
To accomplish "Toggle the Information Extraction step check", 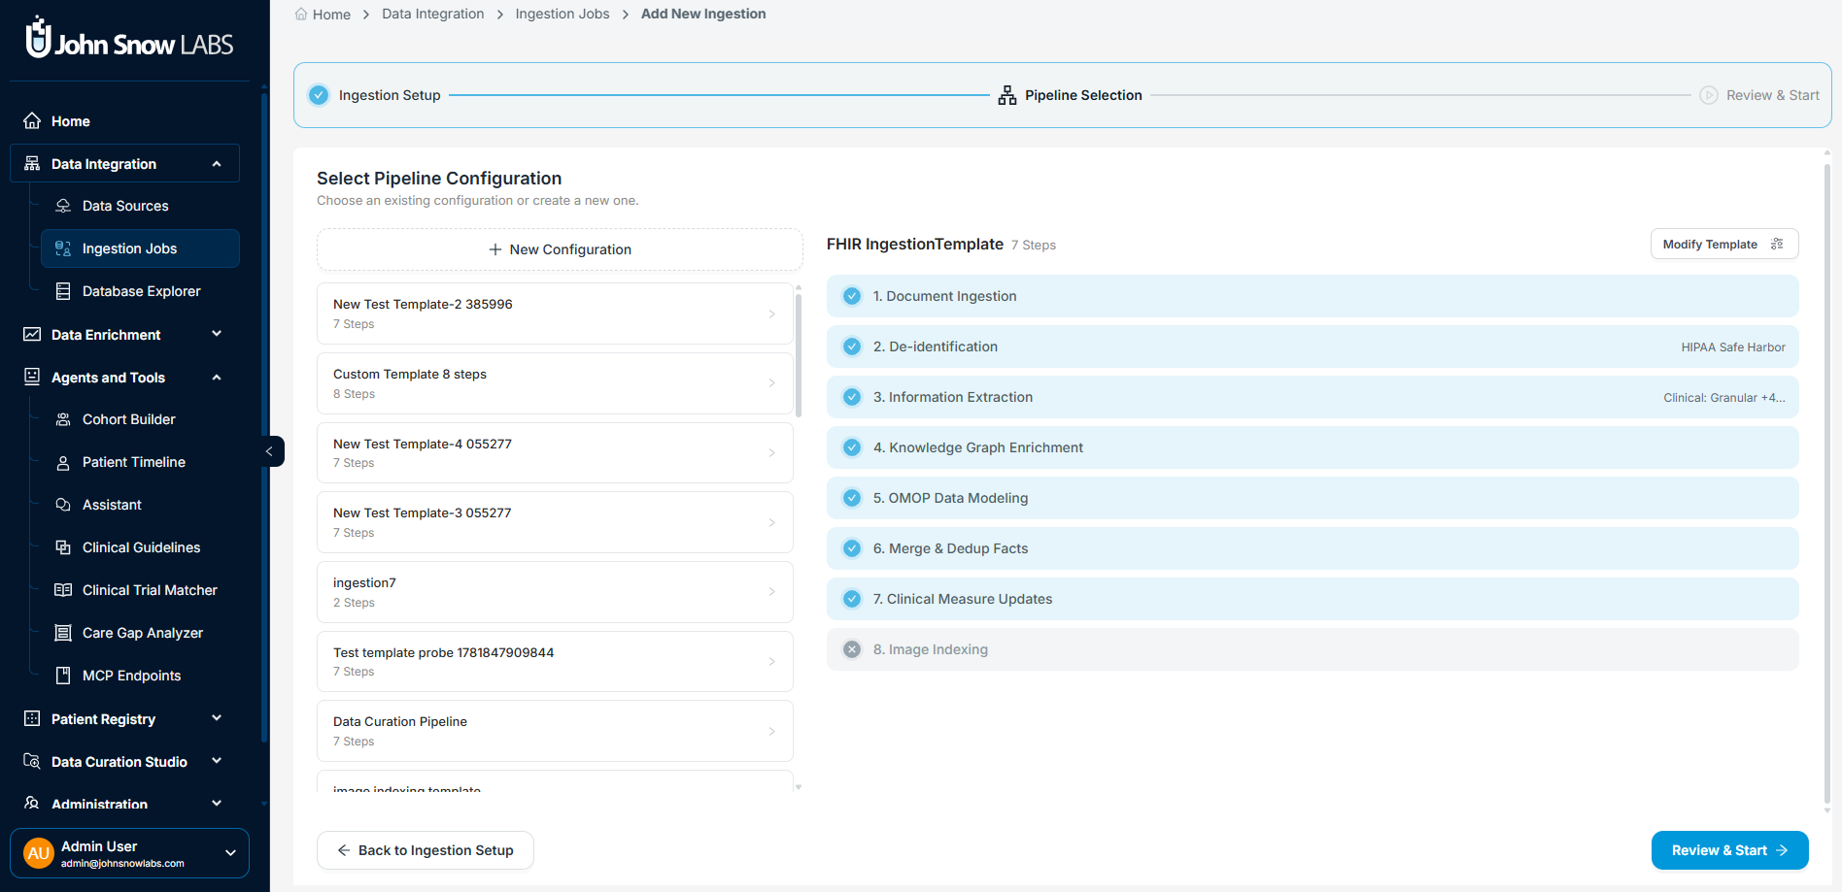I will (852, 397).
